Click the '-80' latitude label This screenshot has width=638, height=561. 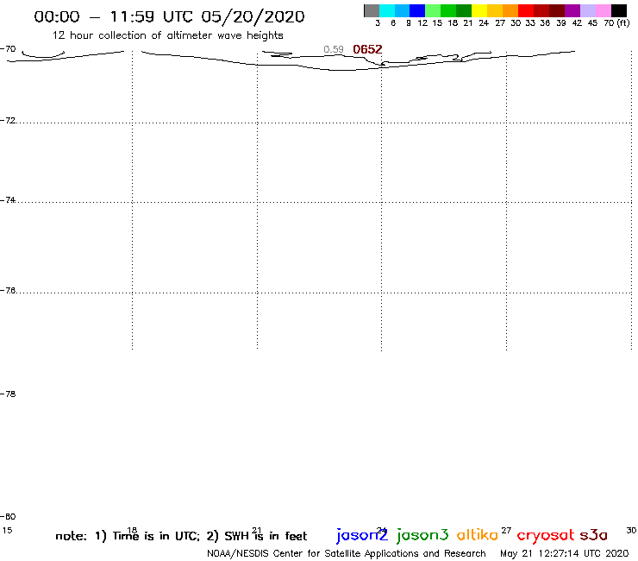click(x=8, y=517)
